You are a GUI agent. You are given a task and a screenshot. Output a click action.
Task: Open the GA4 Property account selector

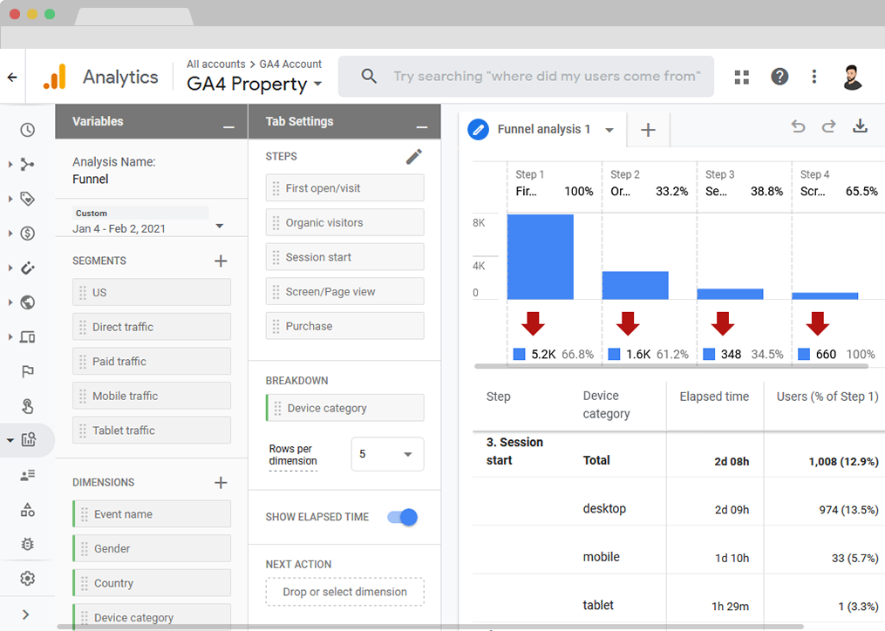[x=255, y=84]
